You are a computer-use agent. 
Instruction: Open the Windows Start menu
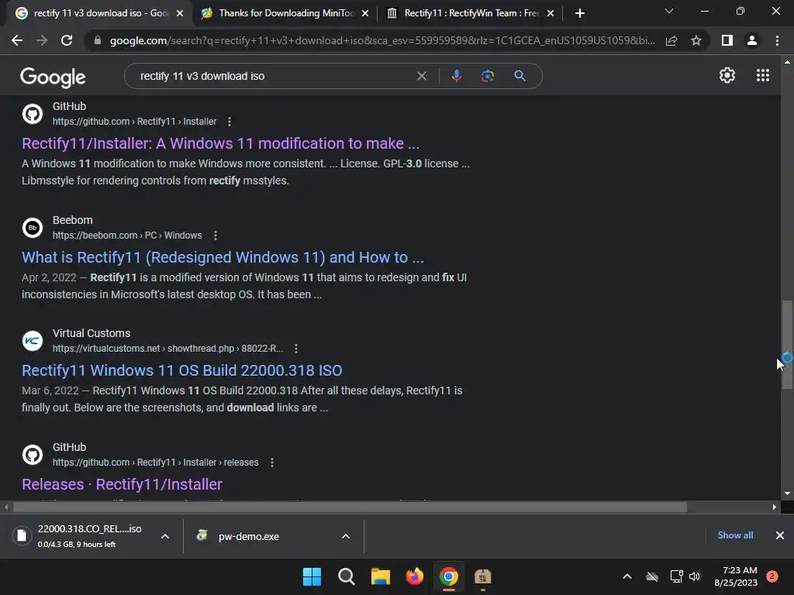(312, 576)
